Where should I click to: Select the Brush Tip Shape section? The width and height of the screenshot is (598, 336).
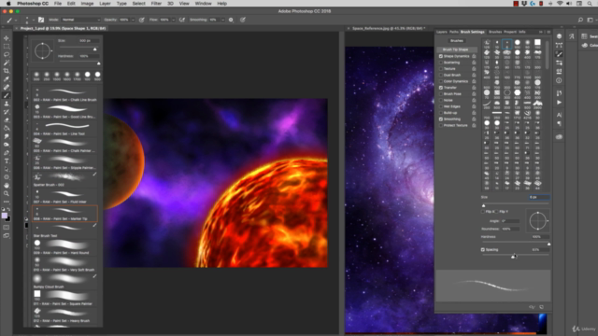pyautogui.click(x=457, y=49)
